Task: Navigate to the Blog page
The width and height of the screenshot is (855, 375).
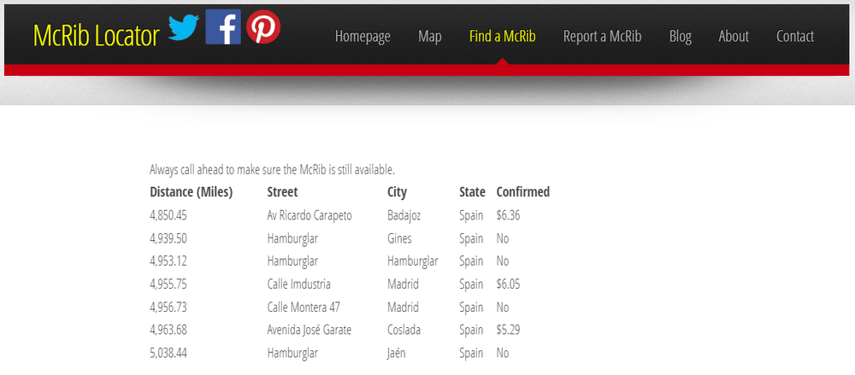Action: click(680, 36)
